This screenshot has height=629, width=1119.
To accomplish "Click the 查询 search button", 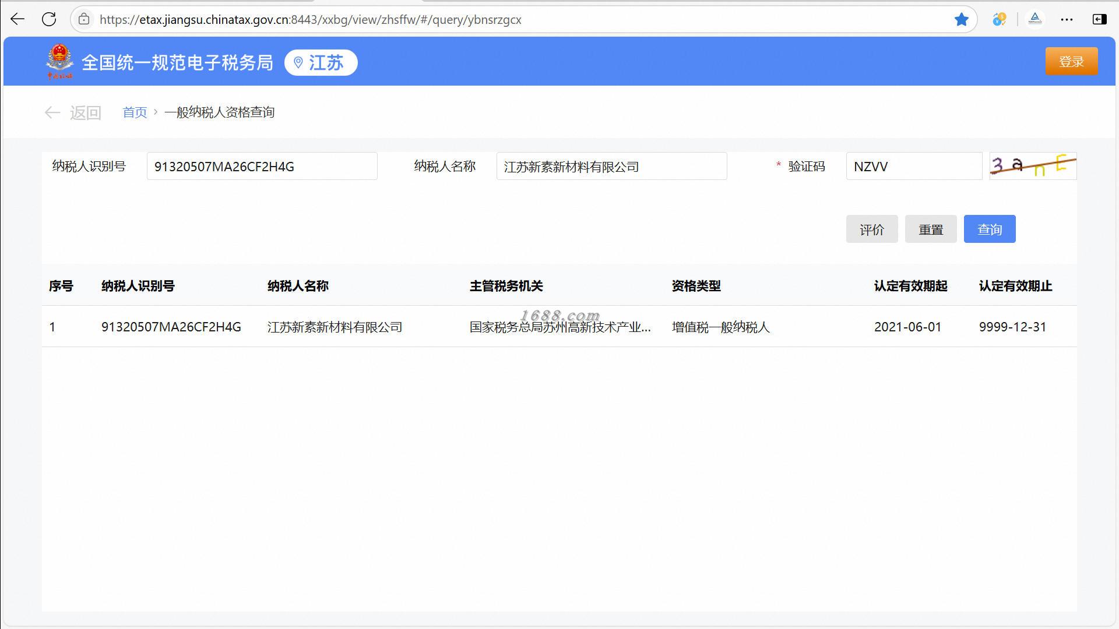I will [x=989, y=229].
